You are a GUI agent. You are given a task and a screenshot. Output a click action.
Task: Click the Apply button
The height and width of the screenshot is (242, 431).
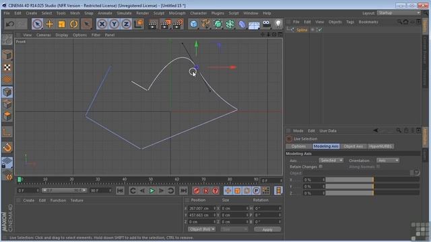tap(267, 229)
